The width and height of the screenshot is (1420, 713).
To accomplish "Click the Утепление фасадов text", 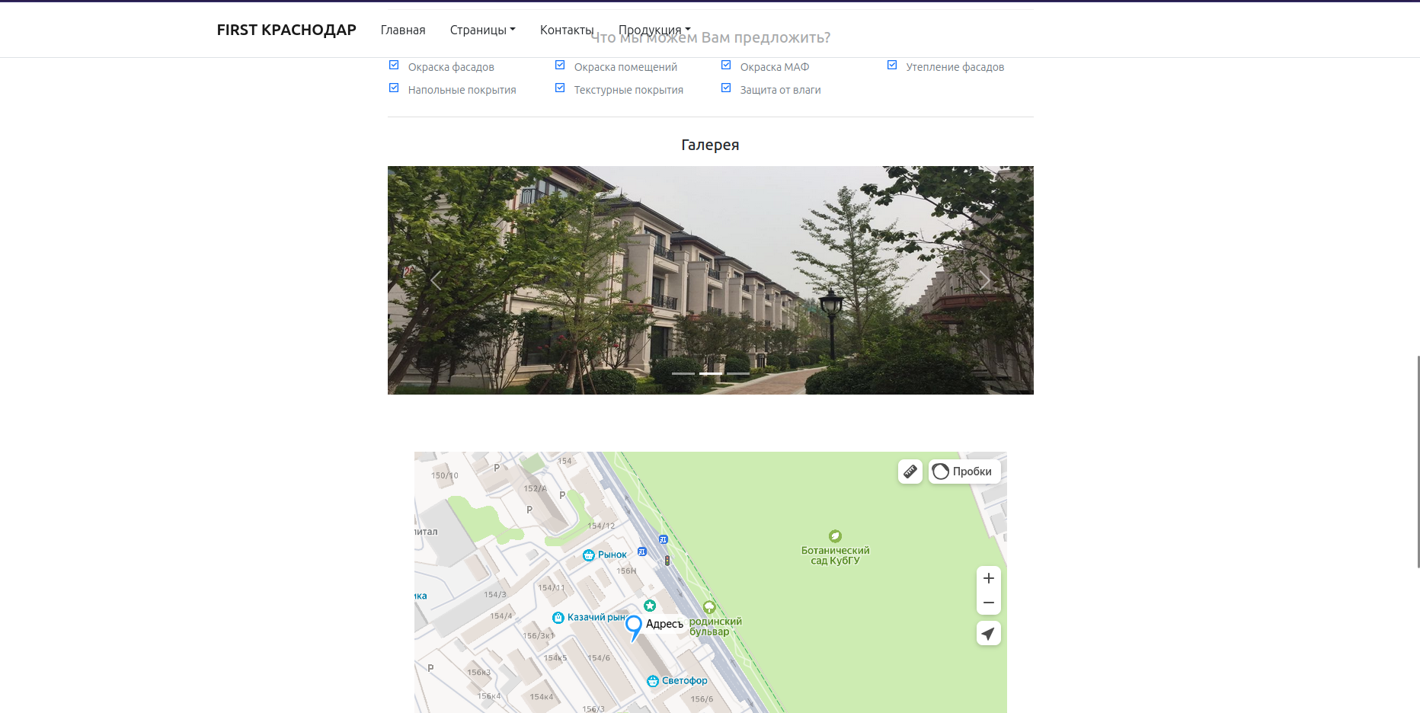I will tap(955, 67).
